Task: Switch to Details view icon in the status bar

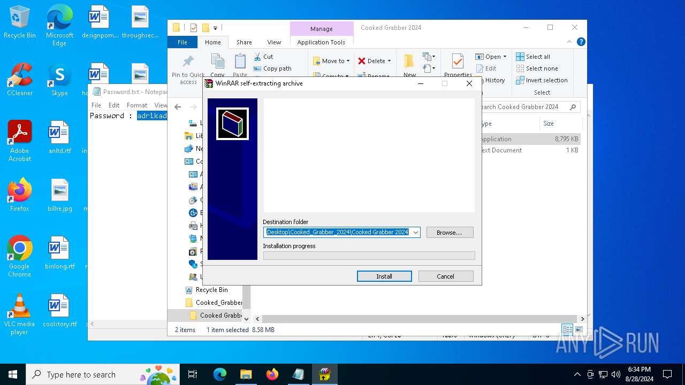Action: point(567,329)
